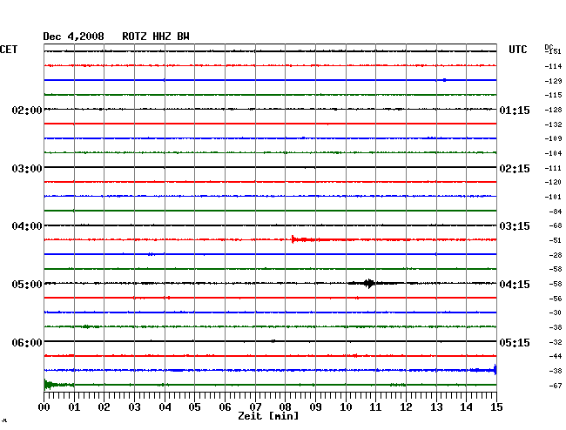Image resolution: width=566 pixels, height=430 pixels.
Task: Click the DC offset value "-101"
Action: coord(553,197)
